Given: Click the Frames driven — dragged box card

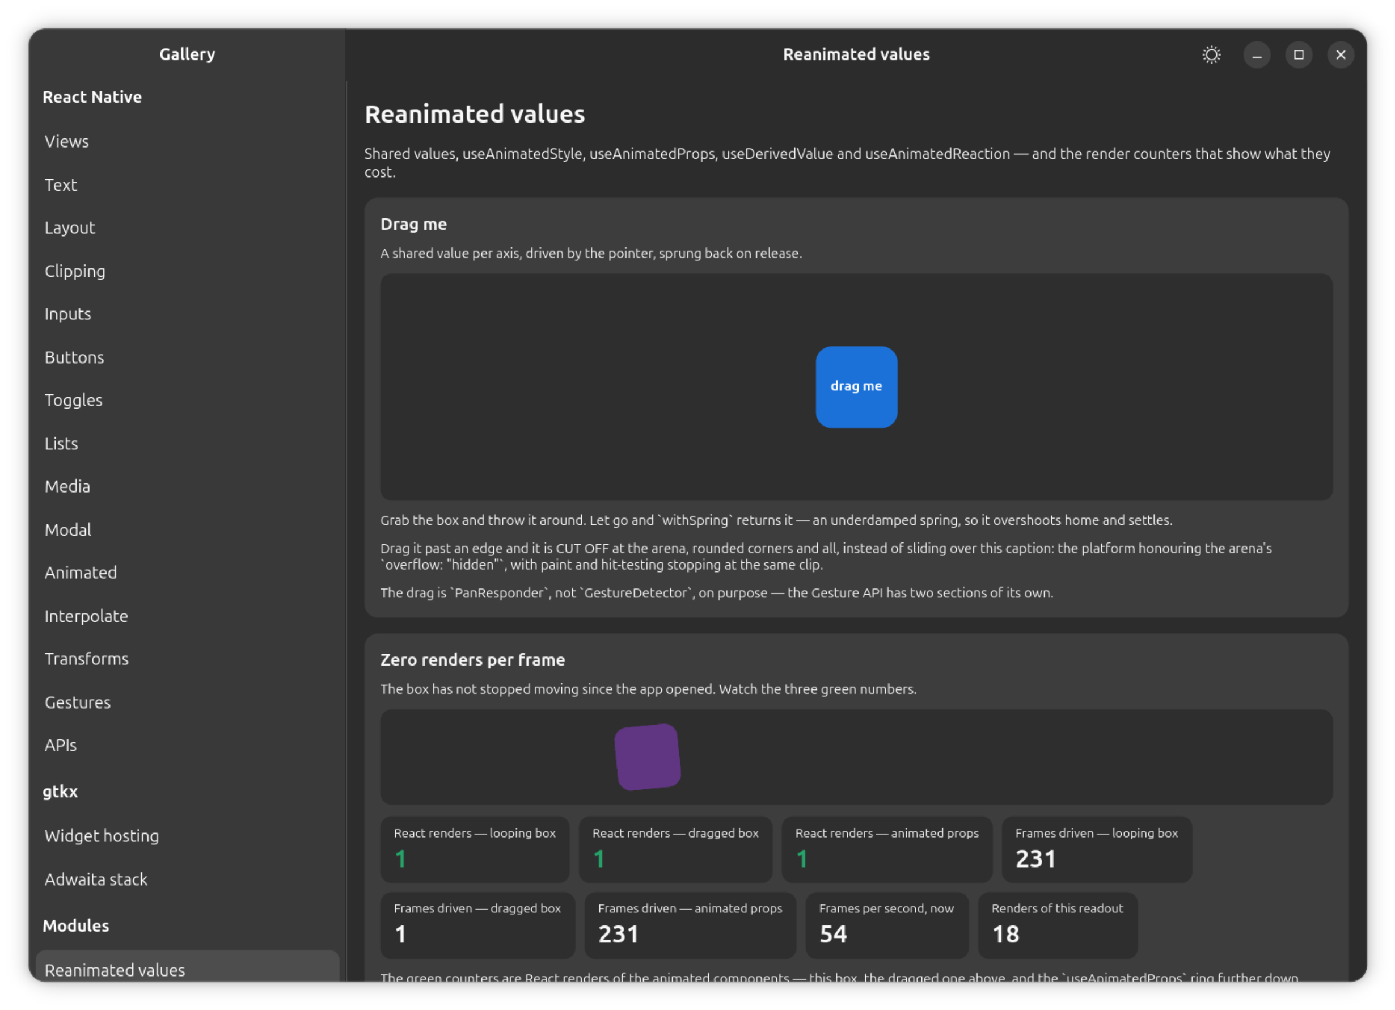Looking at the screenshot, I should [477, 924].
